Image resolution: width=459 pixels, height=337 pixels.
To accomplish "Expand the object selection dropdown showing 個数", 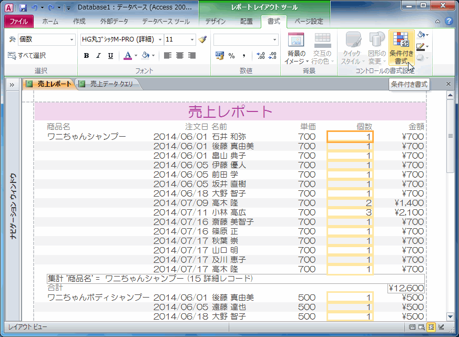I will 72,40.
